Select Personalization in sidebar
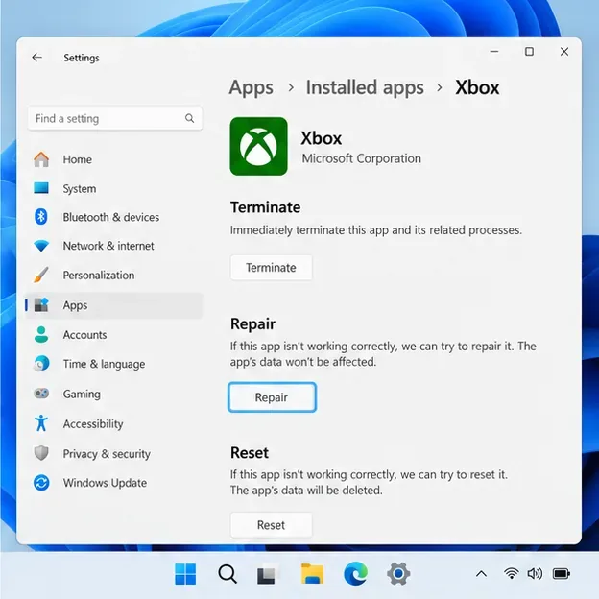Image resolution: width=599 pixels, height=599 pixels. (x=114, y=276)
